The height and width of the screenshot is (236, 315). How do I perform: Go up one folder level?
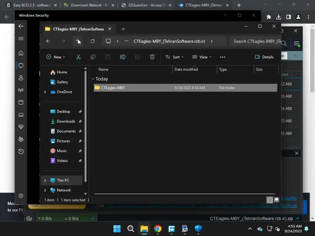78,41
